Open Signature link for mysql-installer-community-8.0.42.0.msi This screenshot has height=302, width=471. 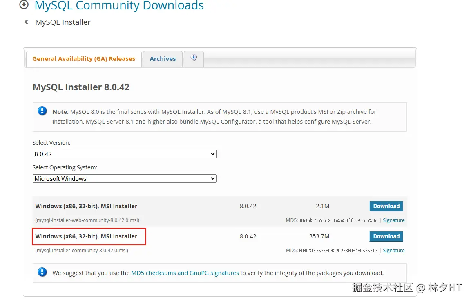393,250
